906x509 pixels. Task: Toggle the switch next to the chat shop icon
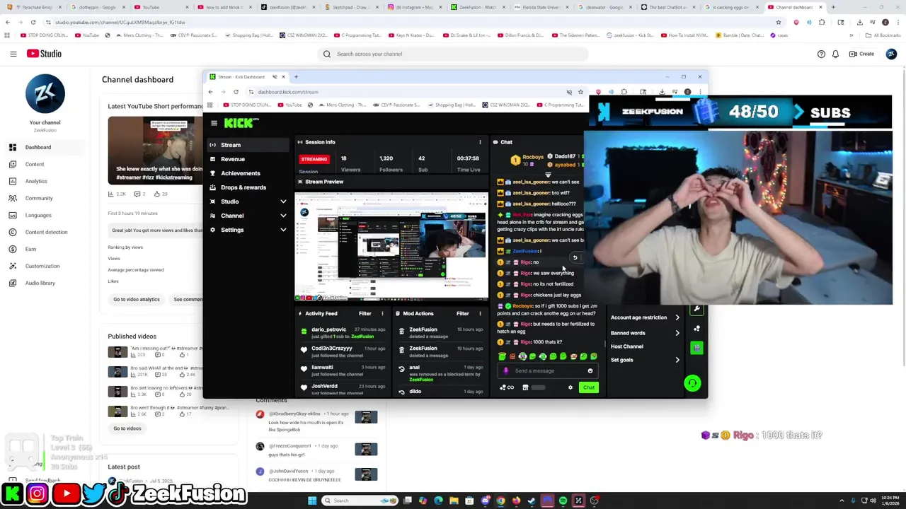pos(539,387)
